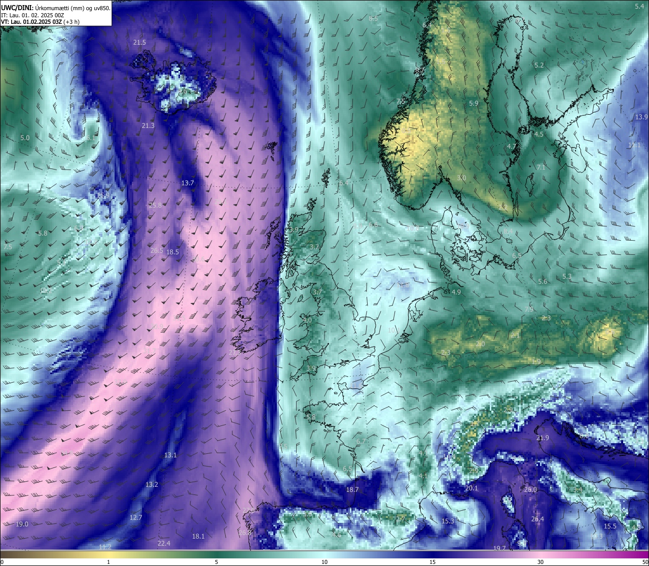Click the 22.4 value label
The image size is (649, 566).
[164, 543]
